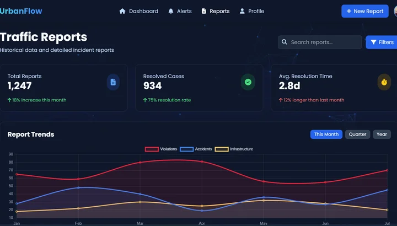397x226 pixels.
Task: Toggle the Infrastructure legend swatch
Action: point(222,149)
